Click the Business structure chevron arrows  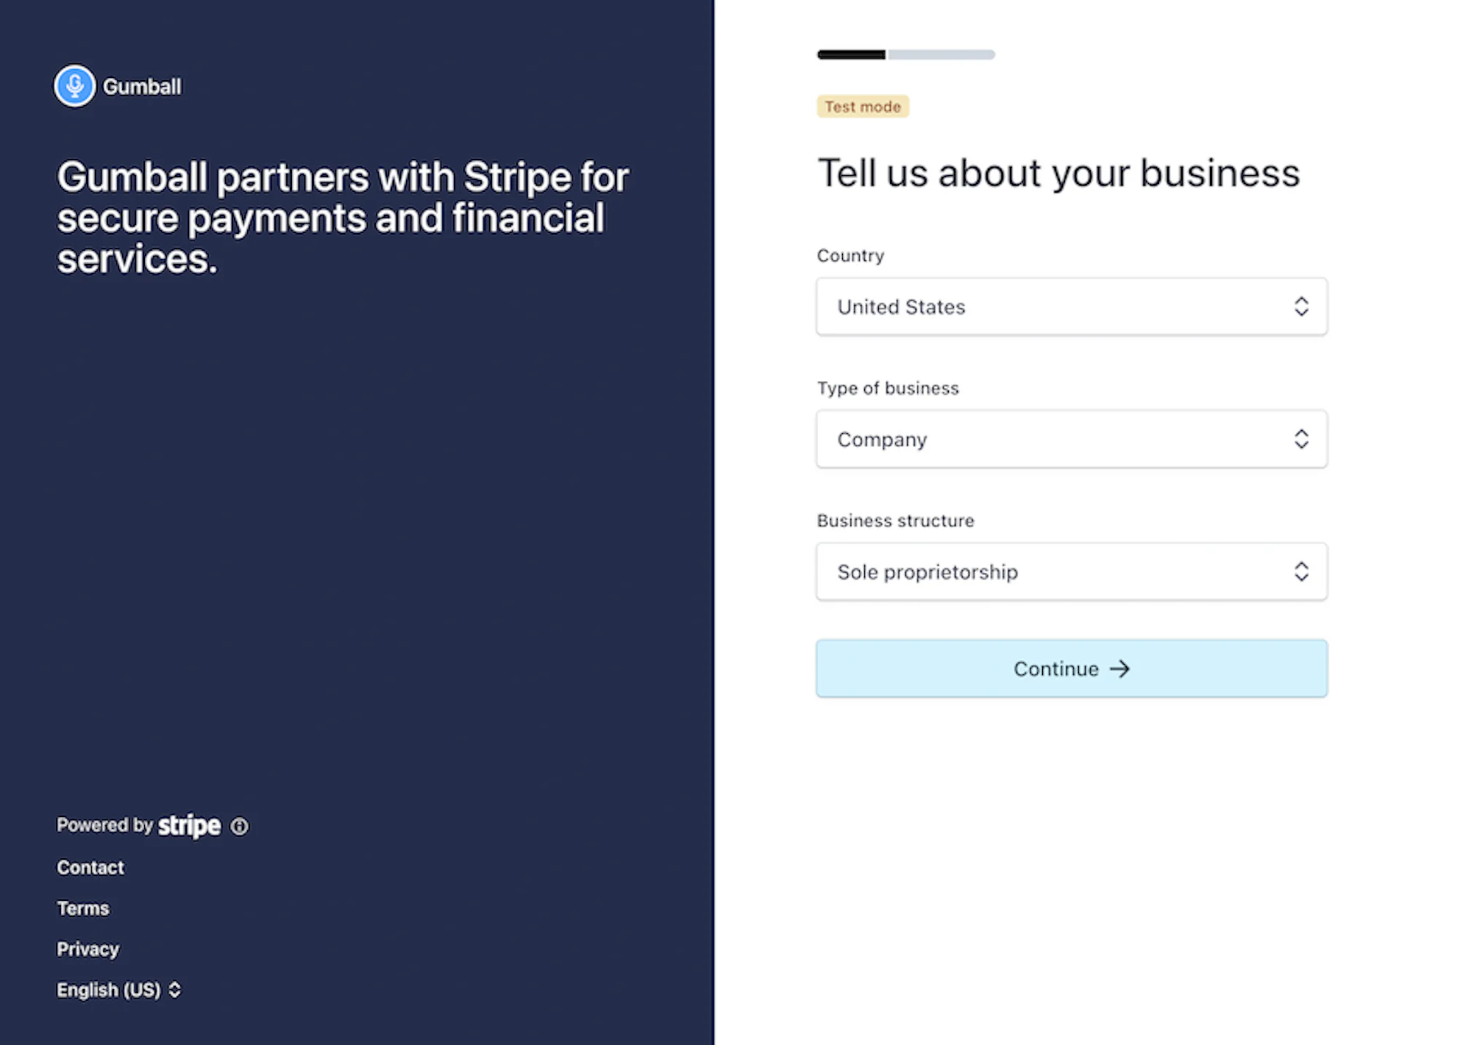1301,571
